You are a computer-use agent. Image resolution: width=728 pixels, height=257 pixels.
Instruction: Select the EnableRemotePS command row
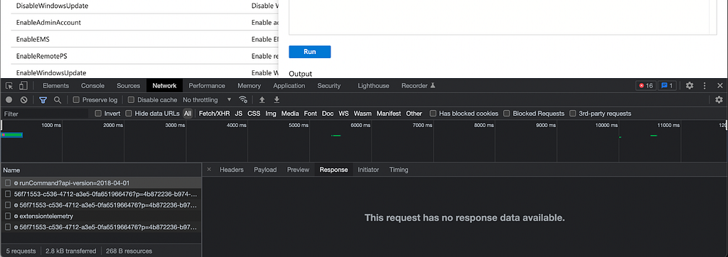point(145,56)
